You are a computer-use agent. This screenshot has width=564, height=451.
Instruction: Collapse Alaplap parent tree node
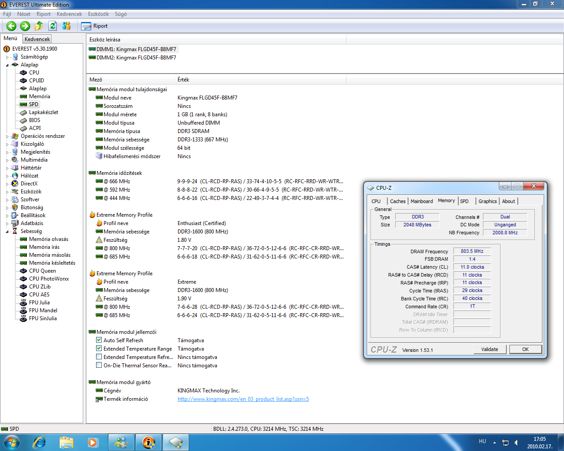[x=7, y=65]
